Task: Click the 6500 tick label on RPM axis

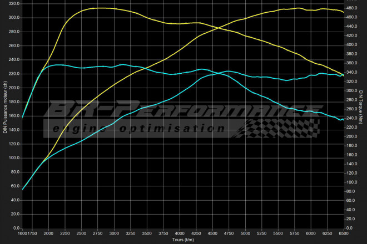Action: click(x=343, y=233)
